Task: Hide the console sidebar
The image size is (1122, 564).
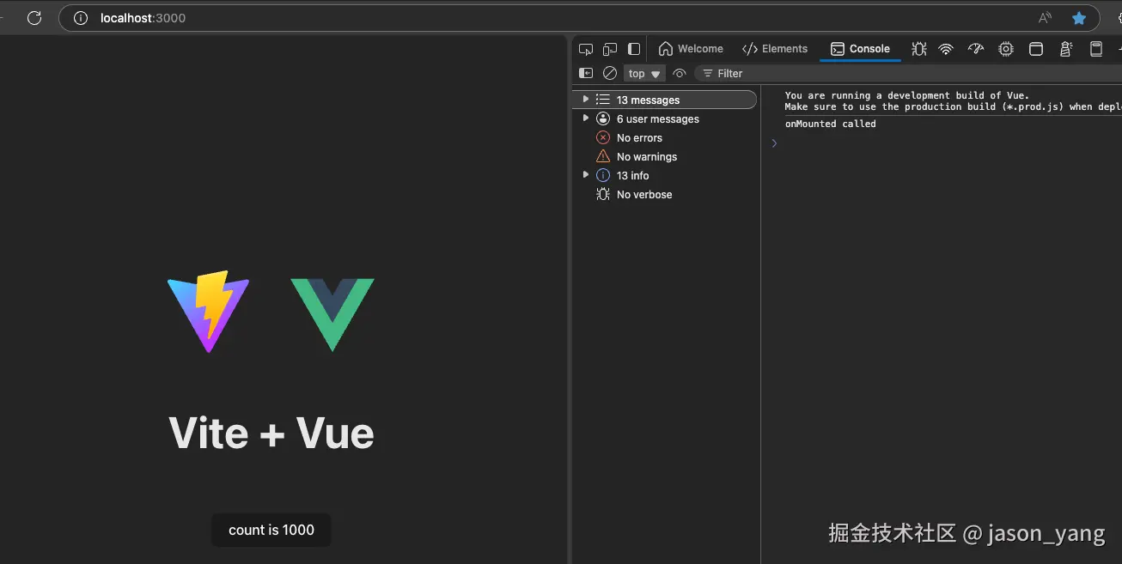Action: click(x=586, y=74)
